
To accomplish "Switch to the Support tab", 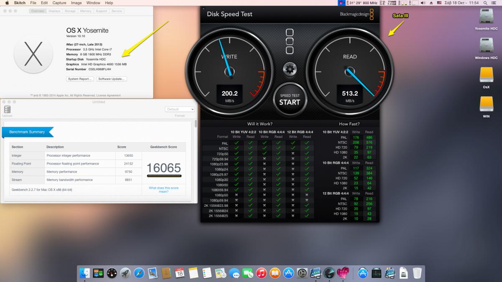I will [x=101, y=11].
